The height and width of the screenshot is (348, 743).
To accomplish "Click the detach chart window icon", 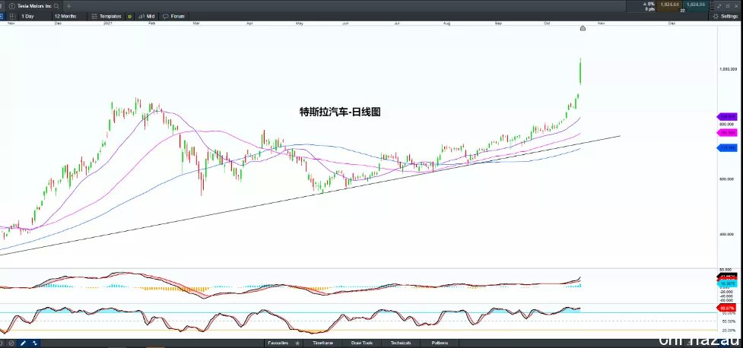I will (x=729, y=5).
